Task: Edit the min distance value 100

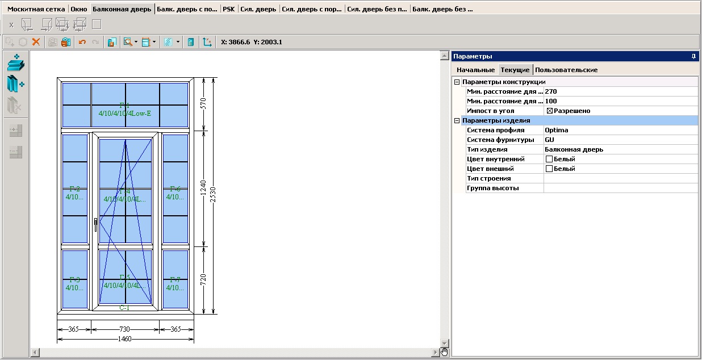Action: 620,101
